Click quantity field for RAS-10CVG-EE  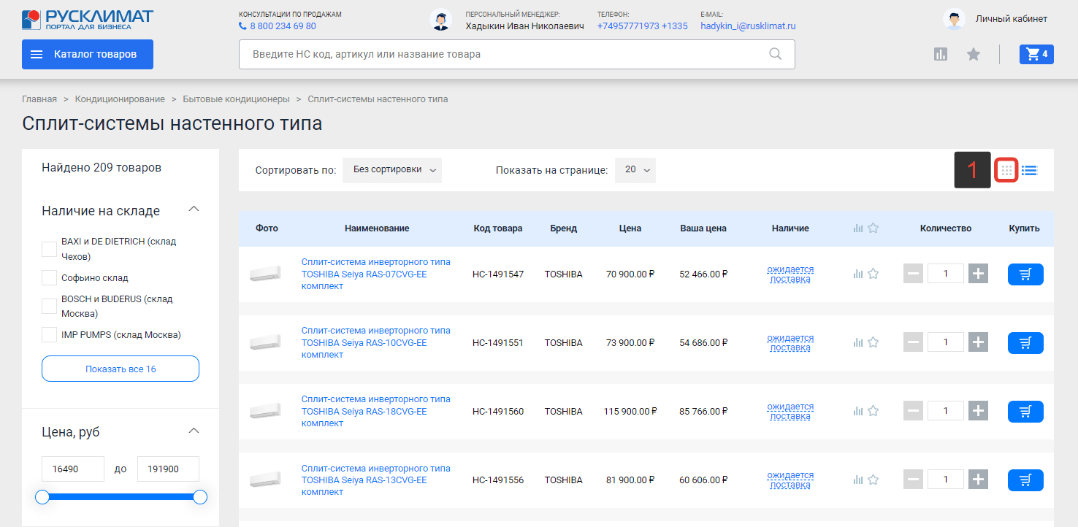[x=946, y=342]
